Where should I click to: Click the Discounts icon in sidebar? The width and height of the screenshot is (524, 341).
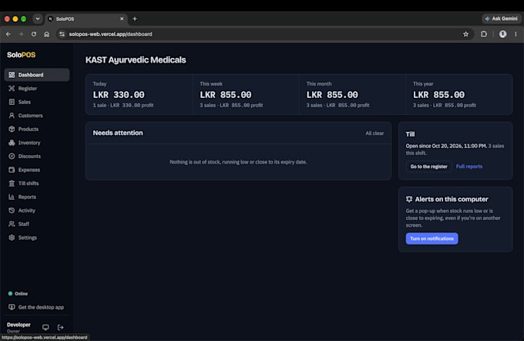pos(12,156)
